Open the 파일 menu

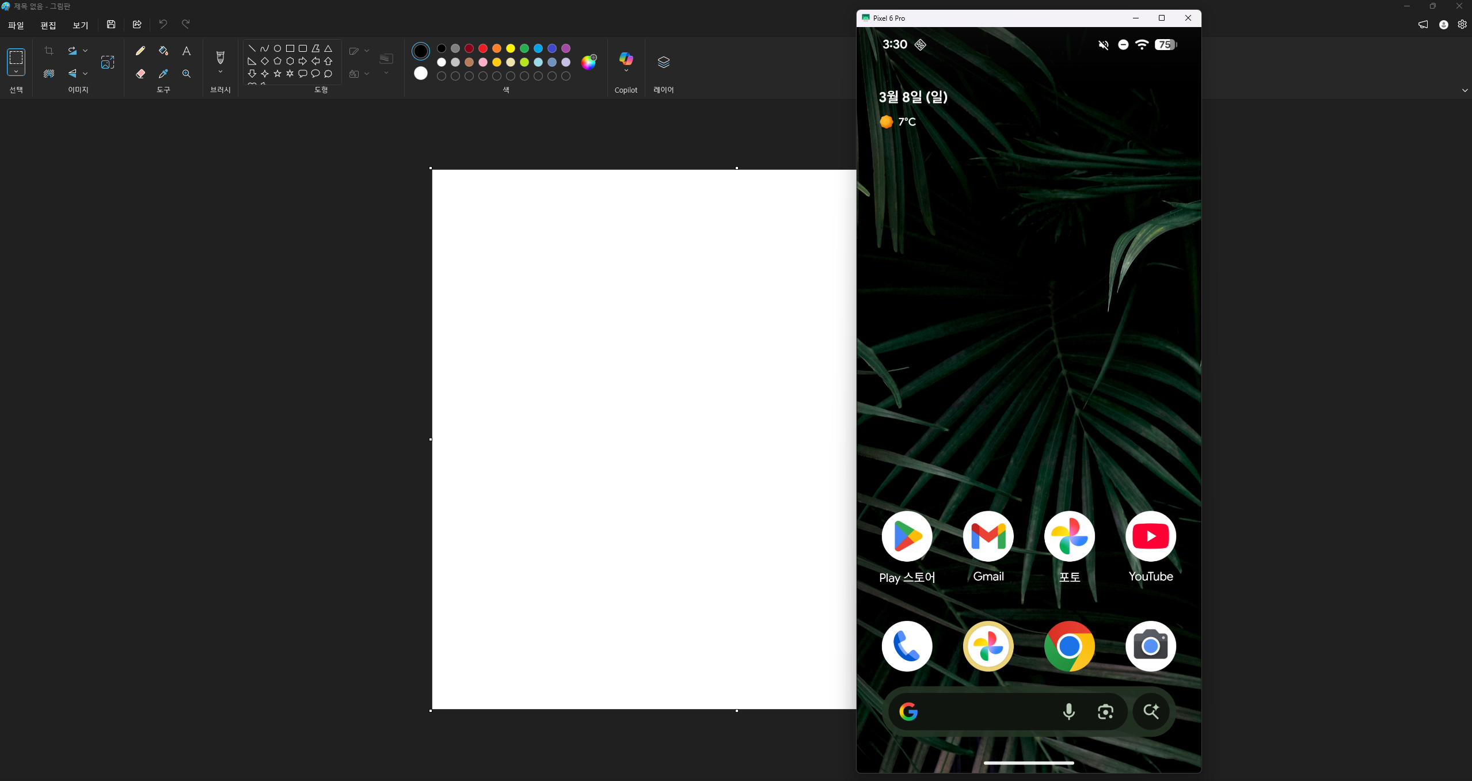pyautogui.click(x=16, y=25)
